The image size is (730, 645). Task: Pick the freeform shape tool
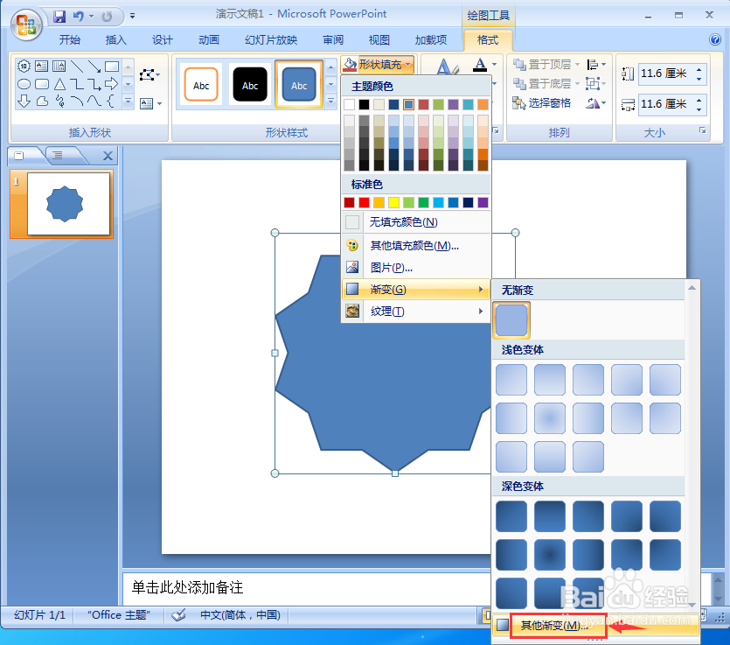point(42,101)
